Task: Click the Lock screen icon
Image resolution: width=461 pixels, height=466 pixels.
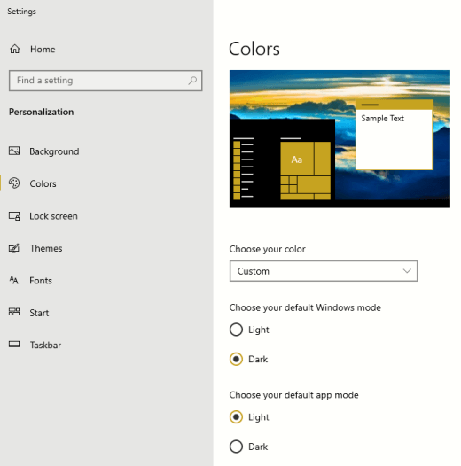Action: point(14,216)
